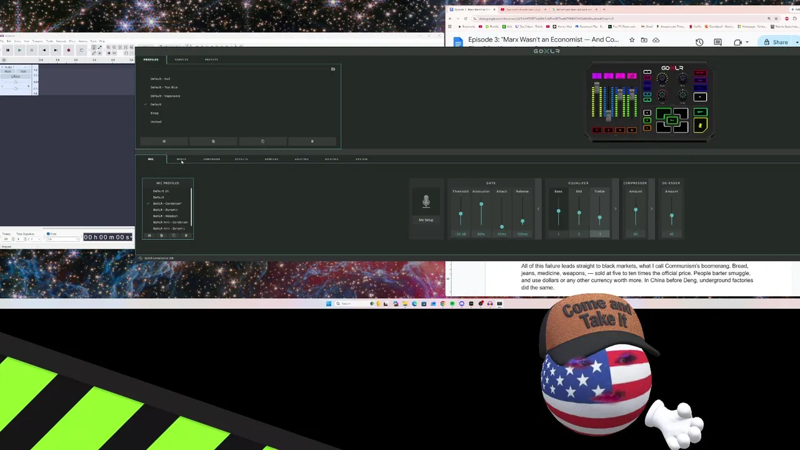This screenshot has height=450, width=800.
Task: Open the GoXLR Lighting tab
Action: [x=301, y=159]
